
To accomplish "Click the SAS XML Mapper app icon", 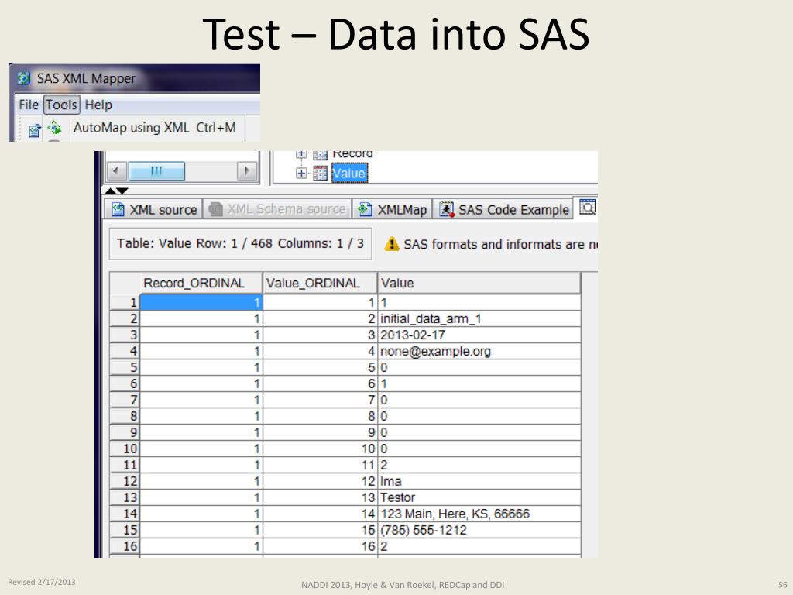I will 23,78.
